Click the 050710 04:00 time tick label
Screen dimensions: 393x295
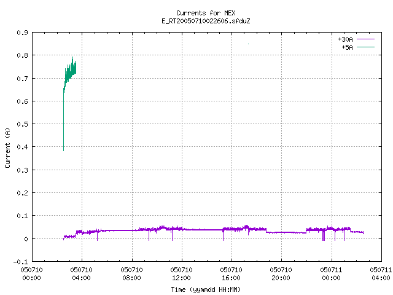[x=82, y=274]
